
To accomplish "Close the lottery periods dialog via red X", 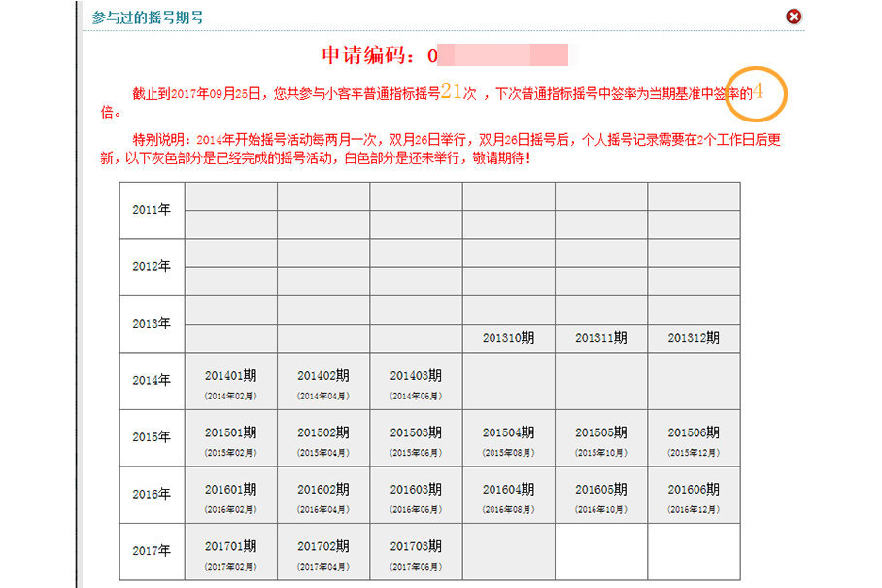I will point(794,17).
